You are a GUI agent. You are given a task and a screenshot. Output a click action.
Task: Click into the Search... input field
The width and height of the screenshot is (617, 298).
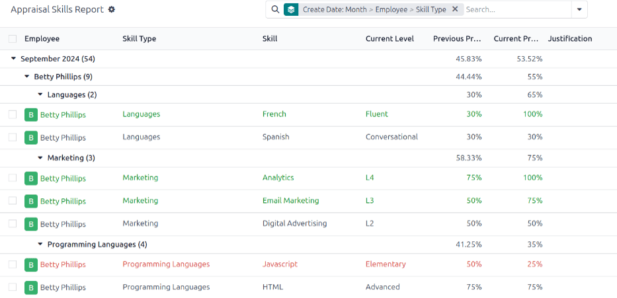tap(514, 10)
